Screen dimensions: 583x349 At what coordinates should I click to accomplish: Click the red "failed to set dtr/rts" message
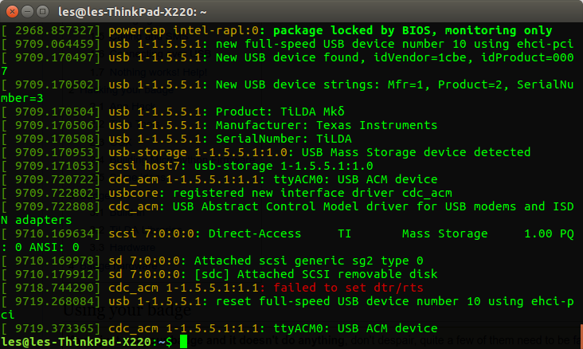click(338, 288)
